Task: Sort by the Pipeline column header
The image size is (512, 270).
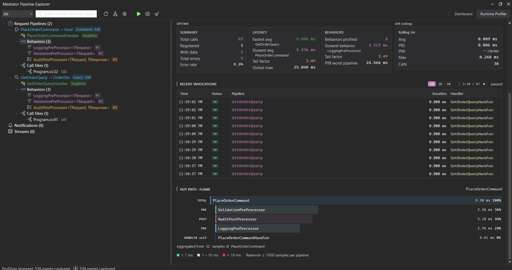Action: pos(238,94)
